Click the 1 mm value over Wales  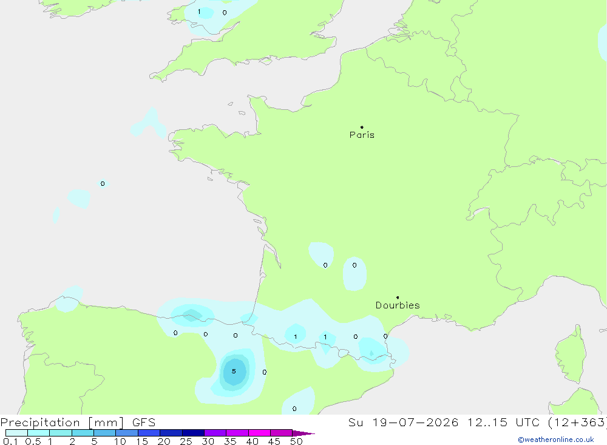(x=199, y=12)
